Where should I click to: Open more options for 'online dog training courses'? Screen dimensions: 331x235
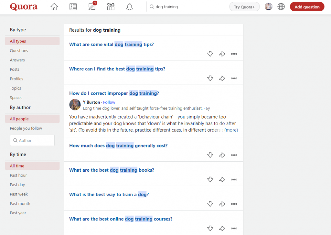point(234,228)
